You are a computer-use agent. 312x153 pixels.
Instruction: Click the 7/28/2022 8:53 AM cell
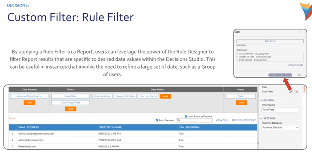(109, 140)
